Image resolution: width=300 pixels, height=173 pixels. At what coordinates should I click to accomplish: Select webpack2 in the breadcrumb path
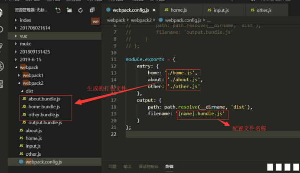point(143,20)
